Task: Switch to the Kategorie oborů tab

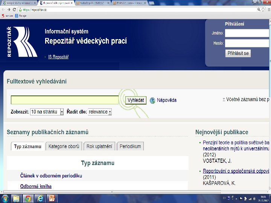Action: [64, 146]
